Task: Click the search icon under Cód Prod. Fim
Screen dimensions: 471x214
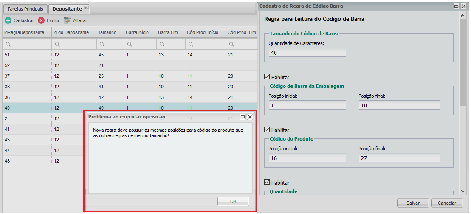Action: click(x=231, y=45)
